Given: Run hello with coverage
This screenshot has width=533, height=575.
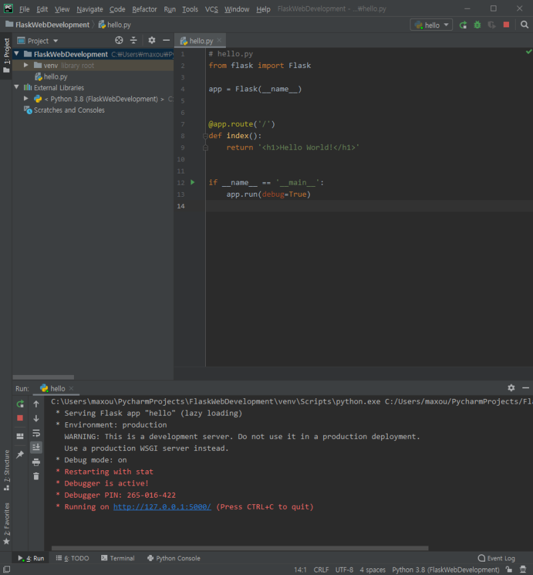Looking at the screenshot, I should pyautogui.click(x=491, y=24).
